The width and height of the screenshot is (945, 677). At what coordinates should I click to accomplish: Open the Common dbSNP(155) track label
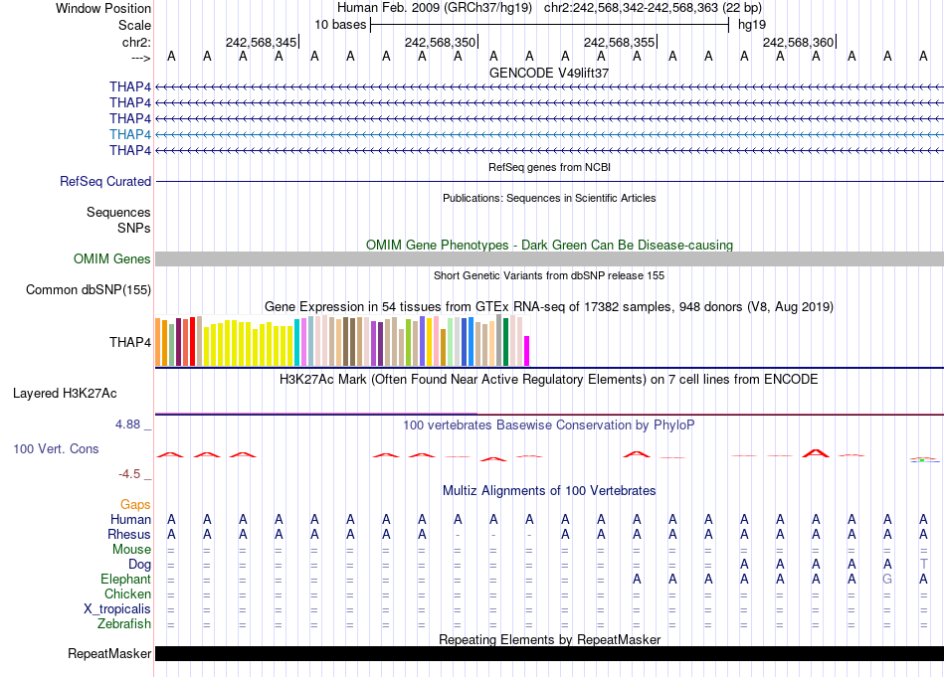89,290
